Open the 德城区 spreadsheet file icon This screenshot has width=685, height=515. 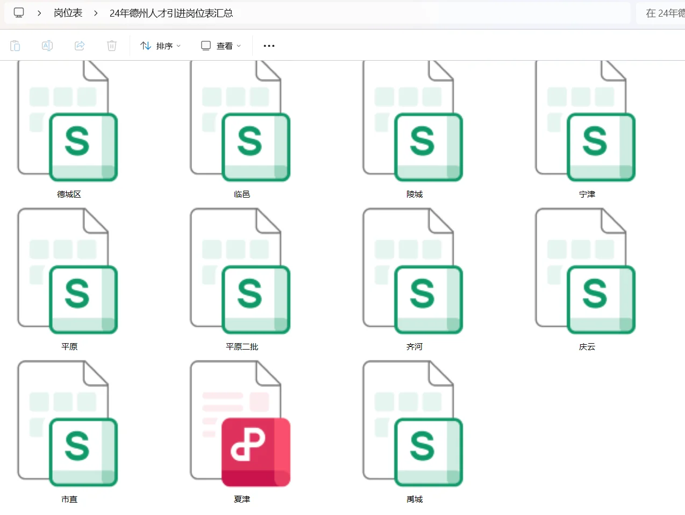tap(68, 121)
